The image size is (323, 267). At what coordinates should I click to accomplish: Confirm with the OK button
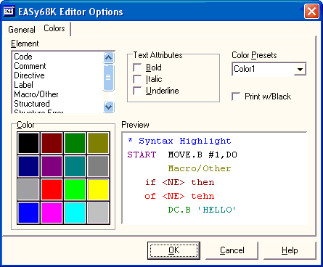(173, 250)
